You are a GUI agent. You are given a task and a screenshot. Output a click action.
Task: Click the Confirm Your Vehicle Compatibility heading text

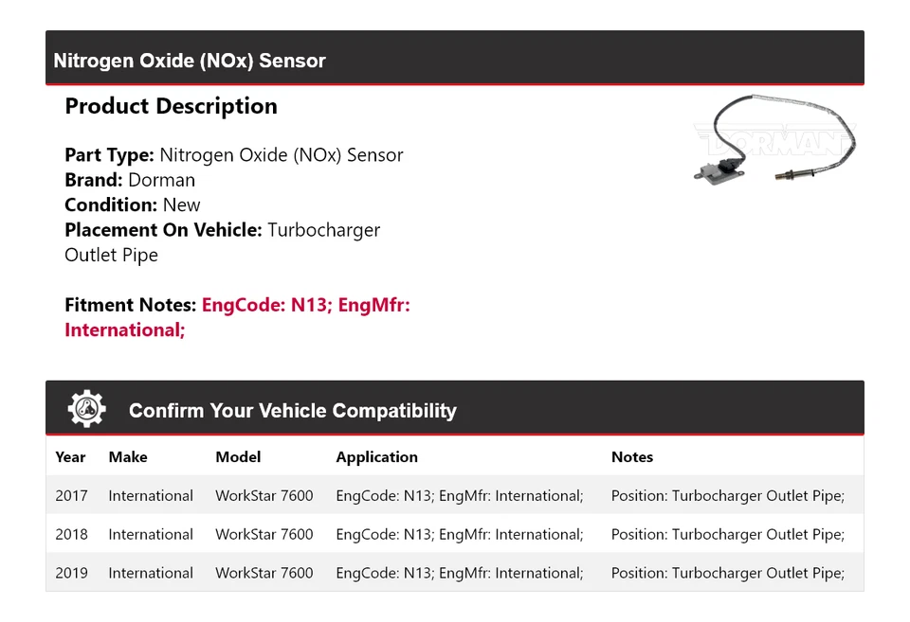pyautogui.click(x=292, y=411)
